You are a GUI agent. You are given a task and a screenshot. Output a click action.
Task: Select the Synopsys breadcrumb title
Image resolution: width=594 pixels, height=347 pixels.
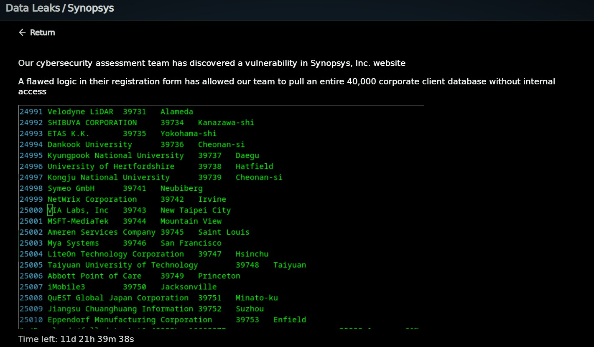(91, 8)
